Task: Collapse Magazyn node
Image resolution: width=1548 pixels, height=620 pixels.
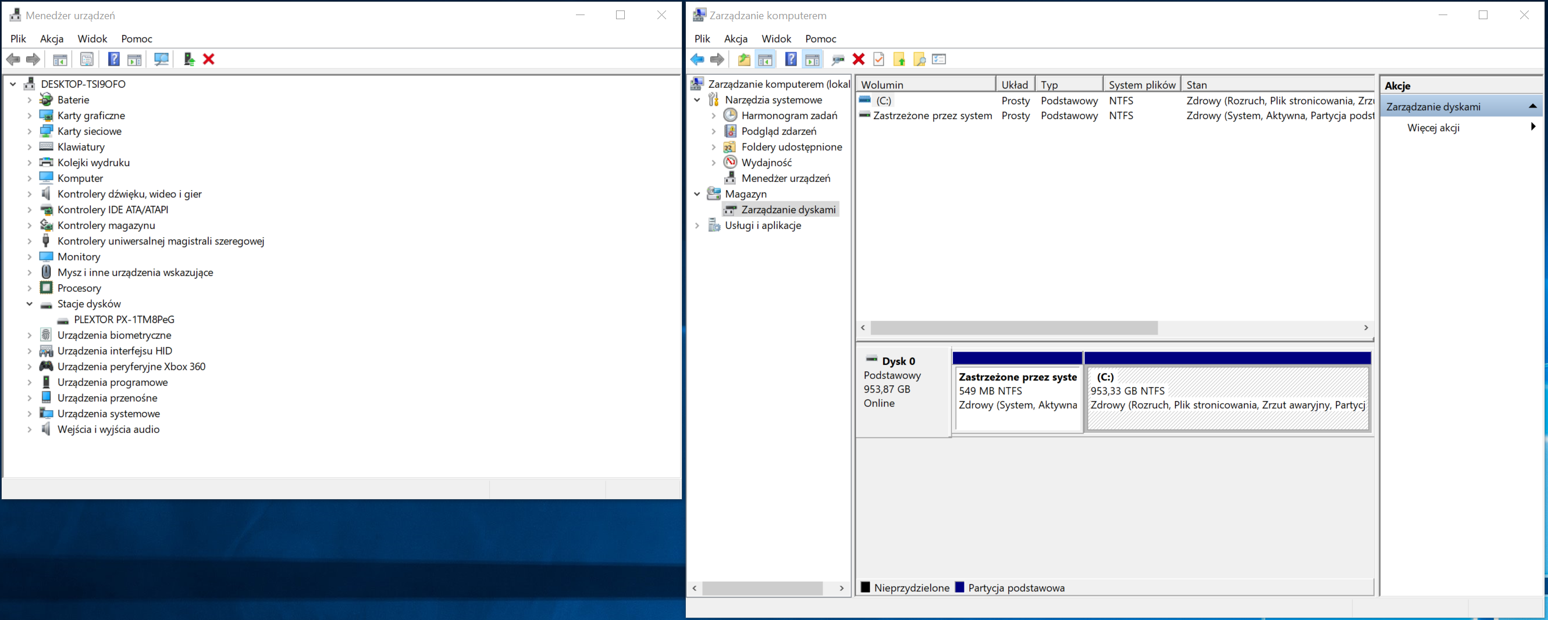Action: [x=697, y=194]
